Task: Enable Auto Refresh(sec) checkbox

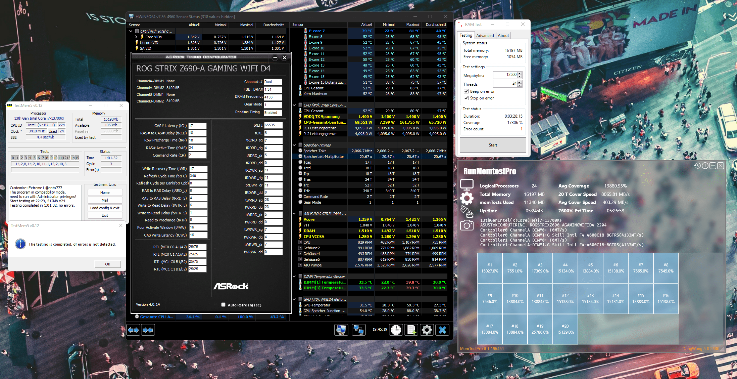Action: coord(224,305)
